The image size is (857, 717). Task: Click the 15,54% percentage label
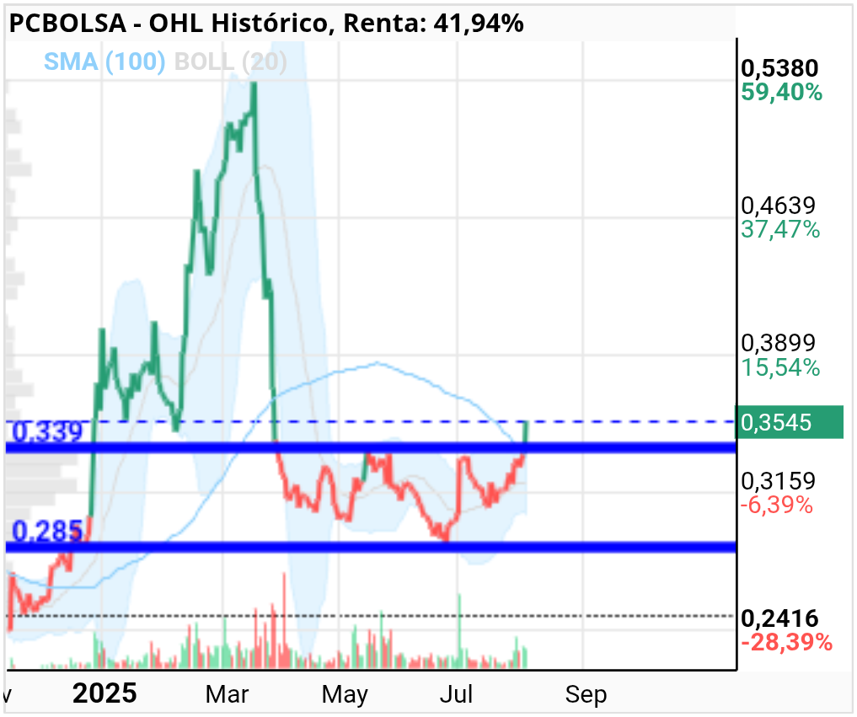(780, 368)
